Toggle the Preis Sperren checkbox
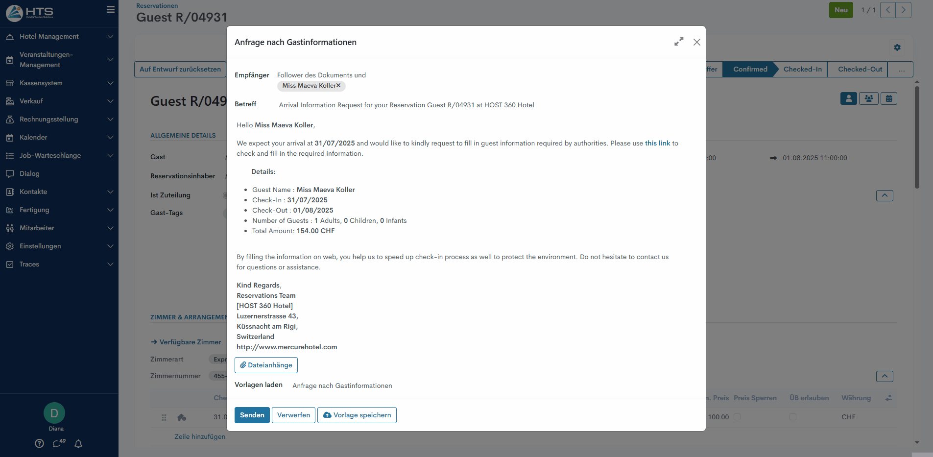Viewport: 933px width, 457px height. 737,417
